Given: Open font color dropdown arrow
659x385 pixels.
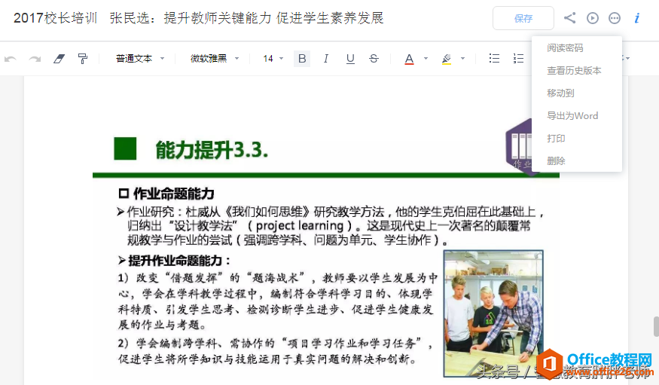Looking at the screenshot, I should 426,59.
